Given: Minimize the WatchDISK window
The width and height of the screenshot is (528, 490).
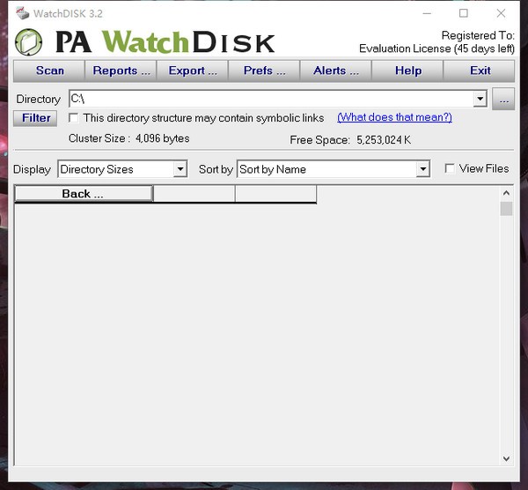Looking at the screenshot, I should click(427, 13).
